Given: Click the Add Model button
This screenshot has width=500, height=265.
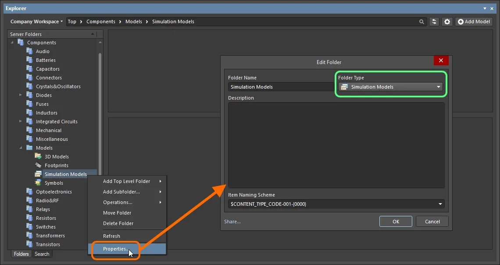Looking at the screenshot, I should click(x=474, y=21).
